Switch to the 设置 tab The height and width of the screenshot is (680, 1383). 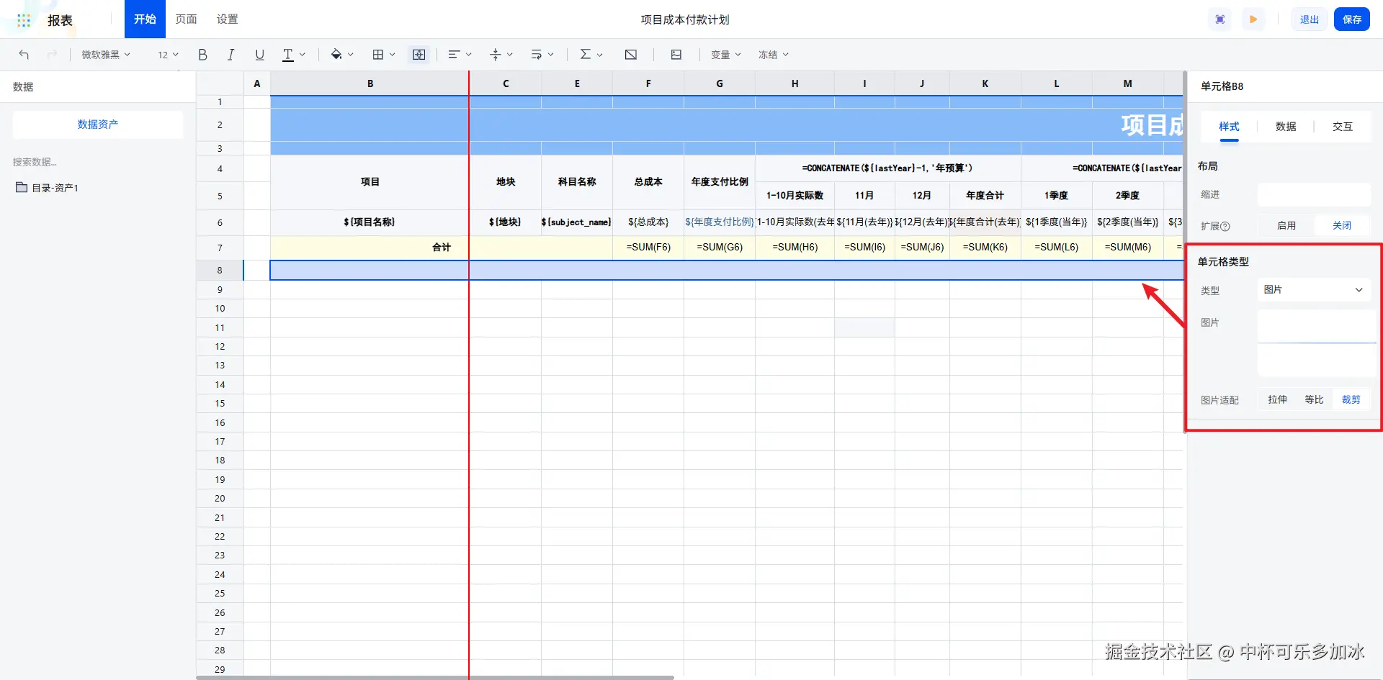[x=228, y=19]
